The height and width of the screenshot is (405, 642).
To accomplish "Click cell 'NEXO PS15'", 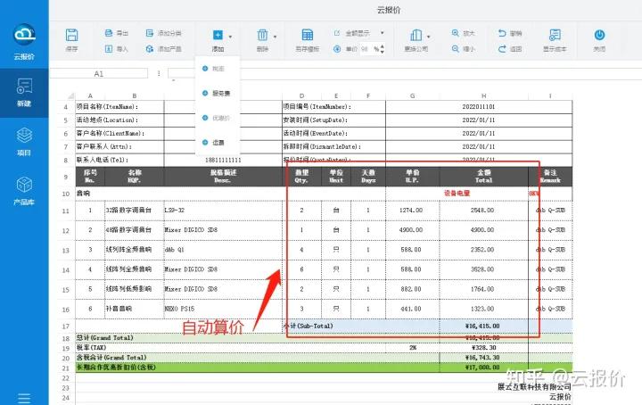I will pos(223,309).
